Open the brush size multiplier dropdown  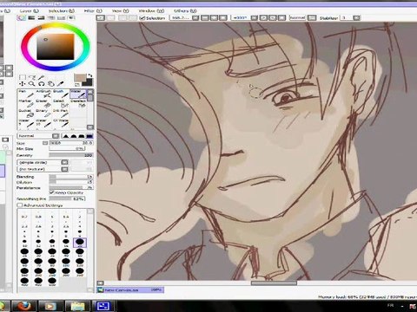pos(45,143)
